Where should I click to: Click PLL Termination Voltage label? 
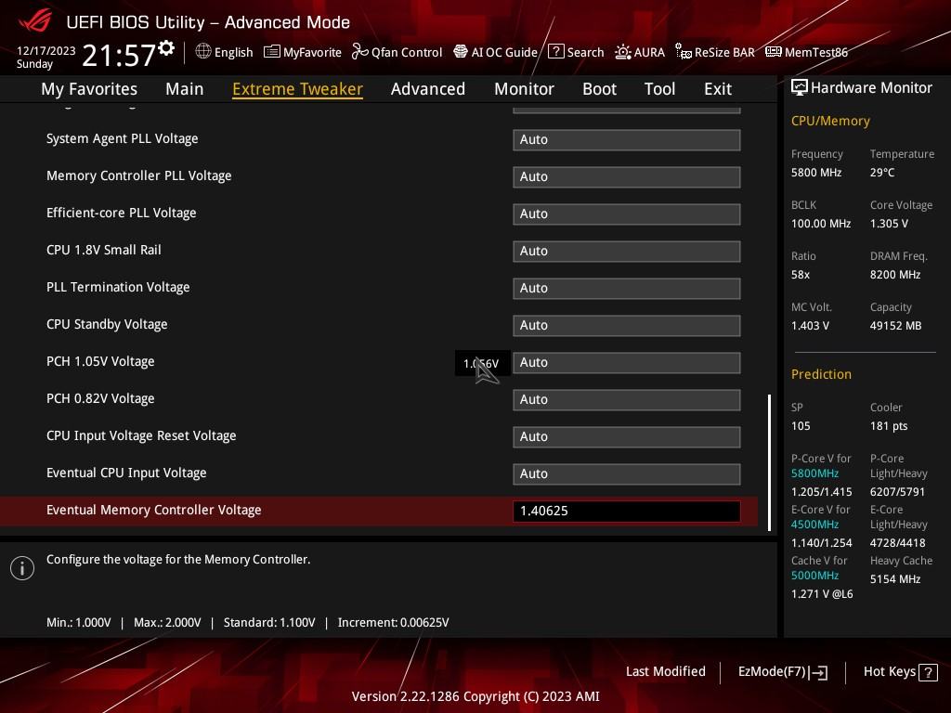click(x=118, y=287)
